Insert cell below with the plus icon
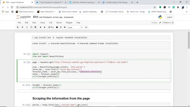This screenshot has width=190, height=107. pyautogui.click(x=23, y=27)
